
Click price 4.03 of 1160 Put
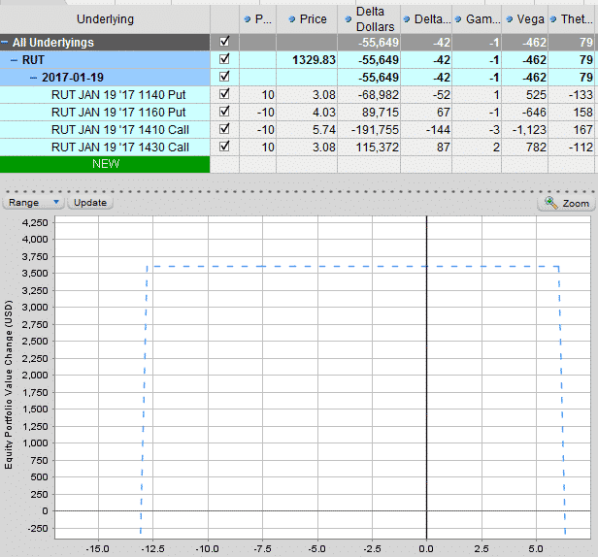coord(324,113)
